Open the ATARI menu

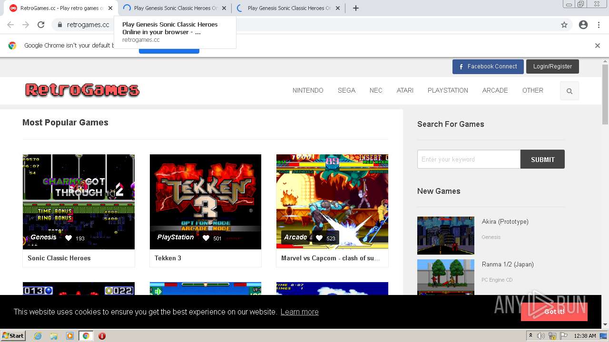pos(405,90)
